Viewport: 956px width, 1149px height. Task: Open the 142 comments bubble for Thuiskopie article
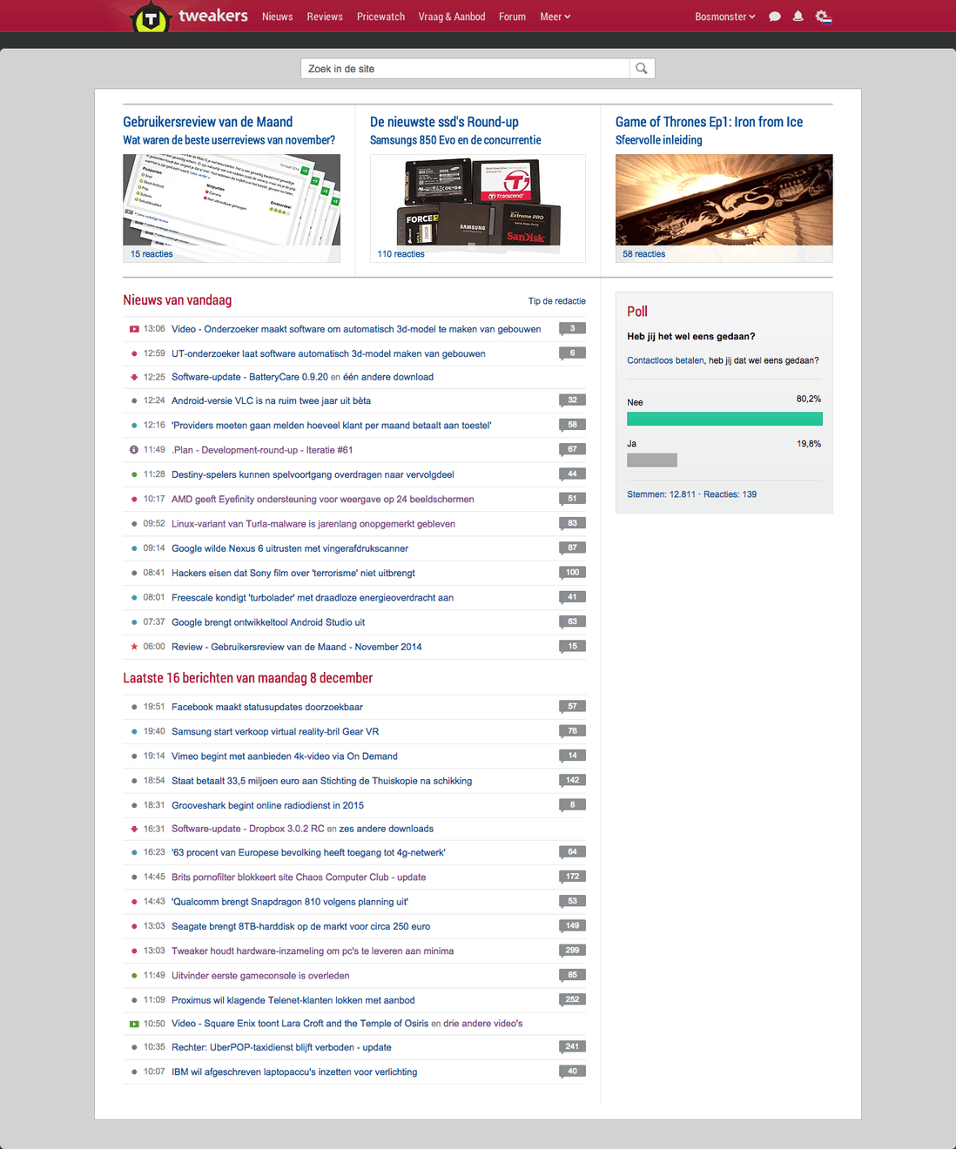tap(572, 781)
